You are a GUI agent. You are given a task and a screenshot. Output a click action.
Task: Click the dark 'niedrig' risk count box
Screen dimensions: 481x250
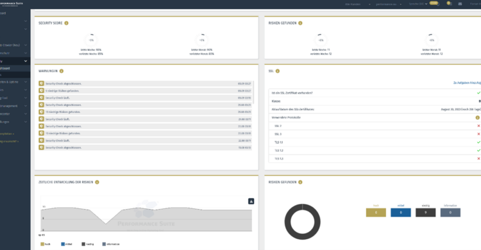[x=425, y=213]
